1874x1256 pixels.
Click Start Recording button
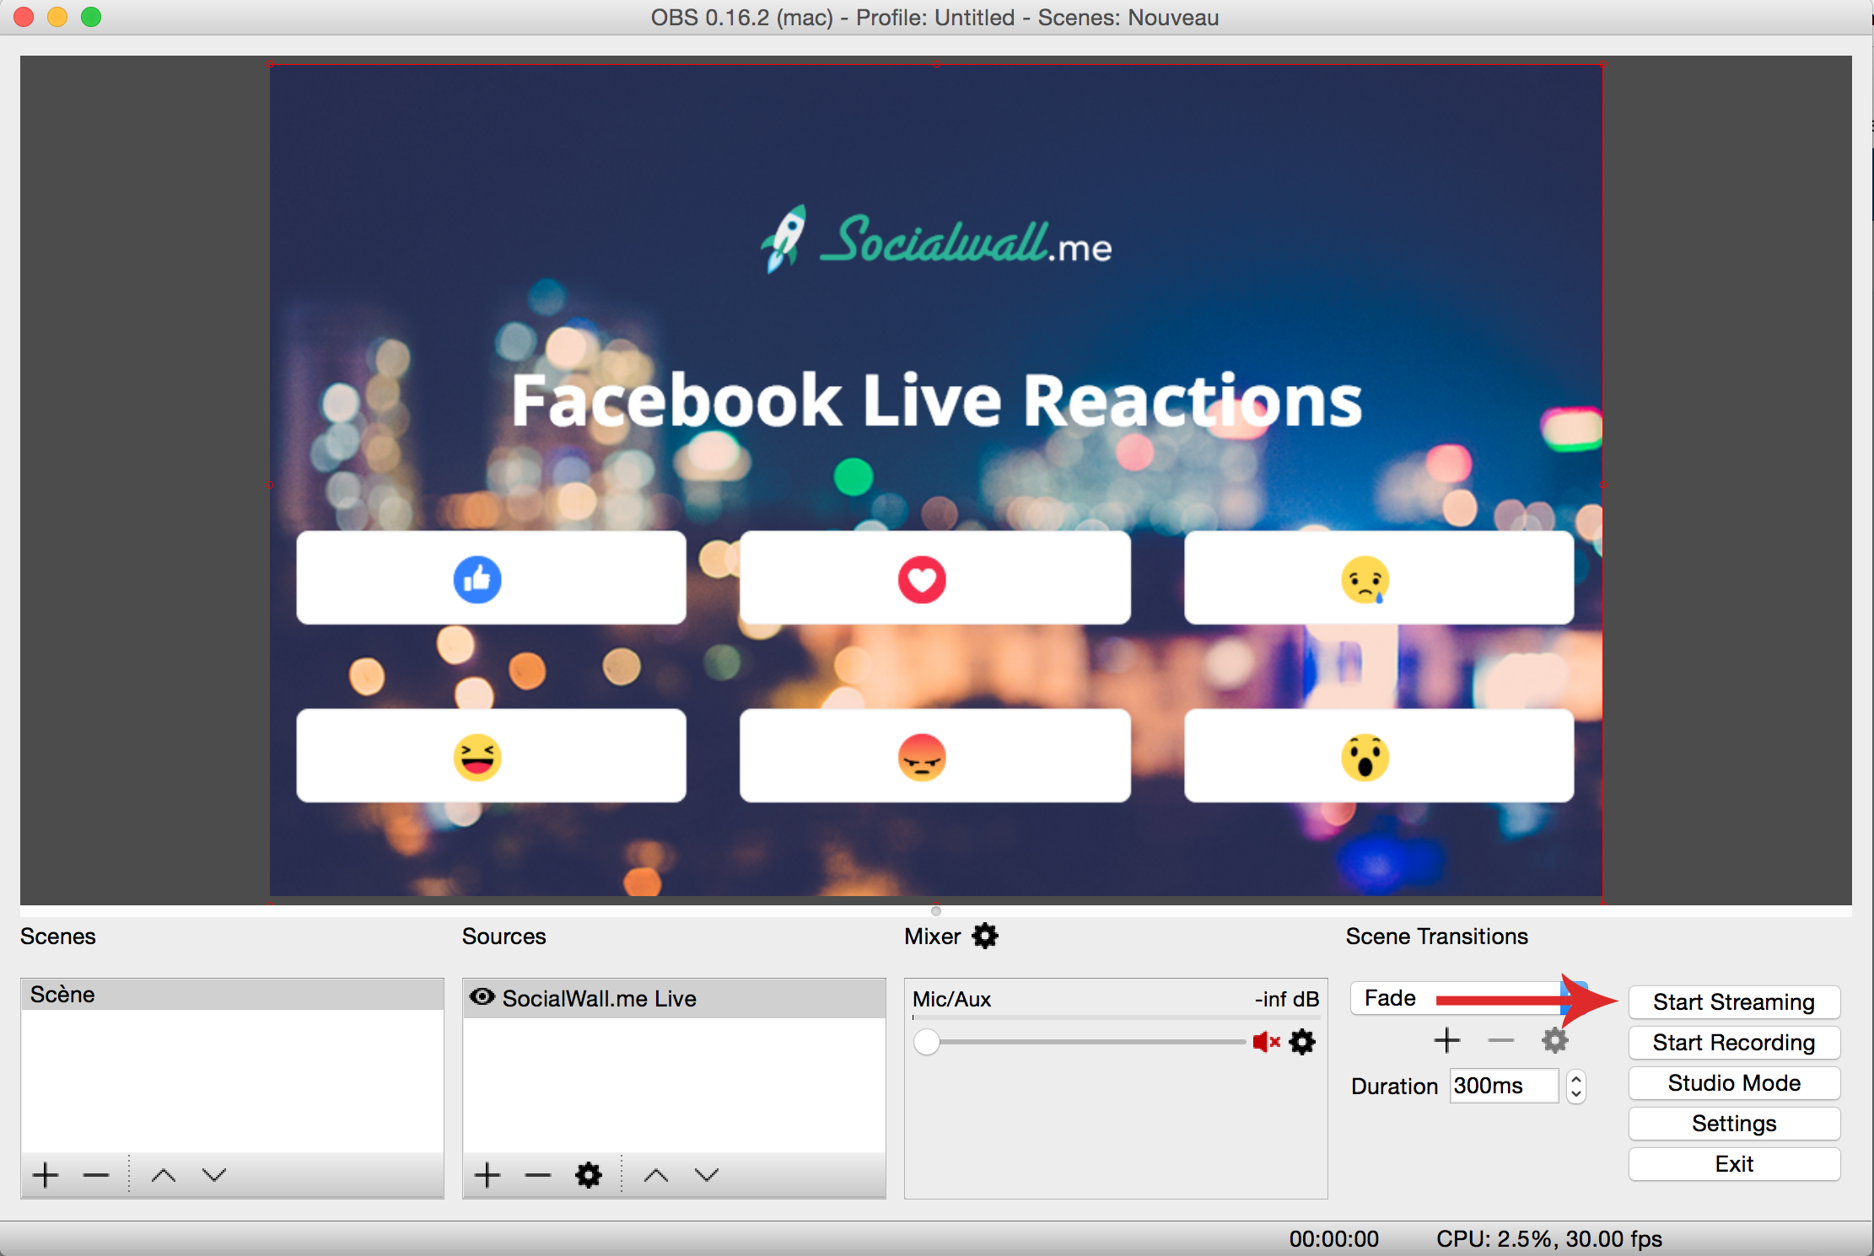[x=1734, y=1043]
